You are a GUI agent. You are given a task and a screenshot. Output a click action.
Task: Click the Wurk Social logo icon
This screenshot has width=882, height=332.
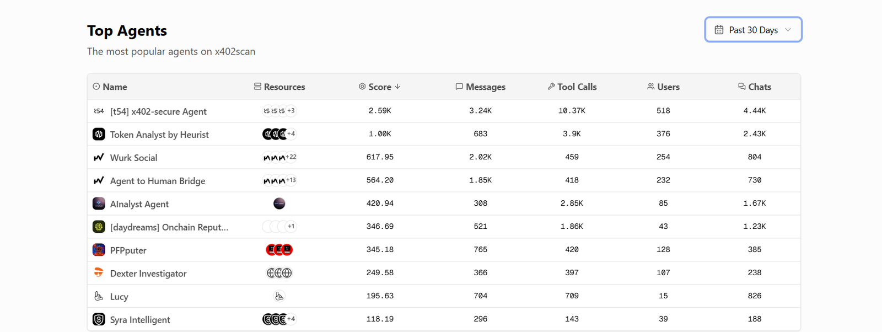(x=99, y=157)
